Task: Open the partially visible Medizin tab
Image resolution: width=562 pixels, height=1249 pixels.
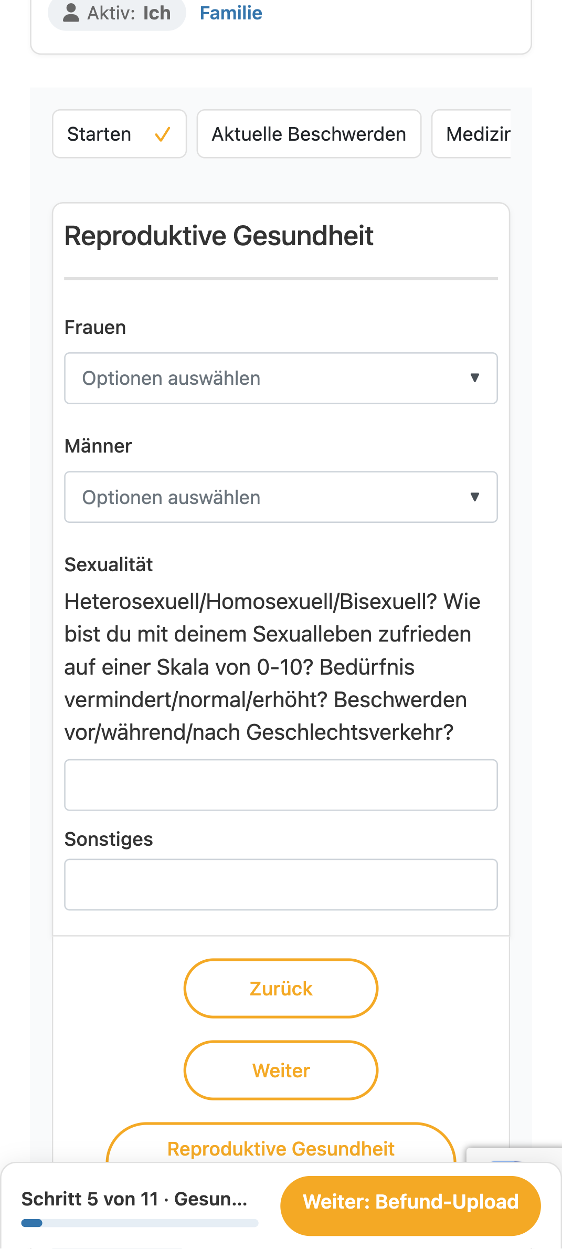Action: coord(471,134)
